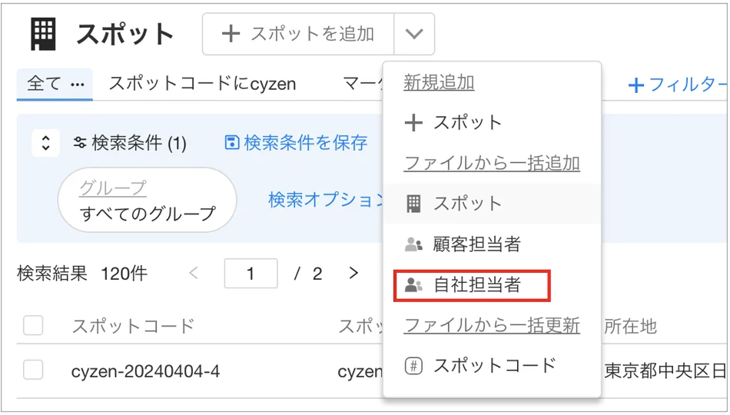Select + スポット under 新規追加
The height and width of the screenshot is (415, 730).
(492, 123)
